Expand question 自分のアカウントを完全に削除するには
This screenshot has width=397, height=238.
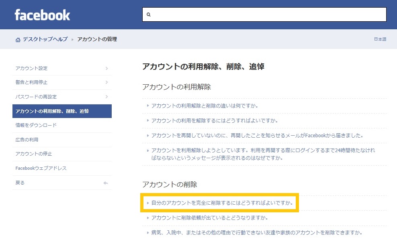(222, 203)
